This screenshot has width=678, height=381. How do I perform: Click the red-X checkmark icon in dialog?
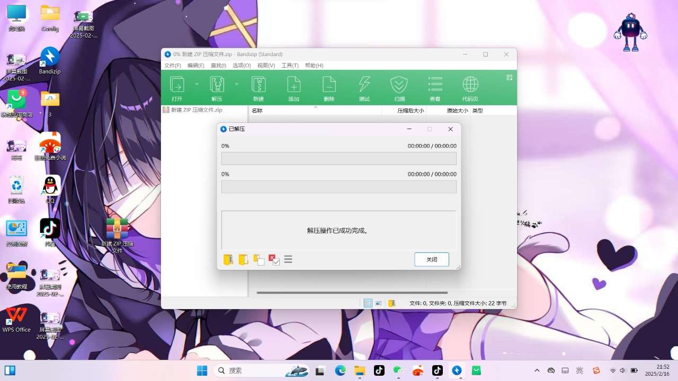pyautogui.click(x=274, y=260)
